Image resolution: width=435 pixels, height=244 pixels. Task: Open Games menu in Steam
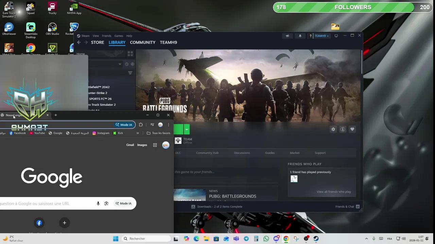[119, 36]
